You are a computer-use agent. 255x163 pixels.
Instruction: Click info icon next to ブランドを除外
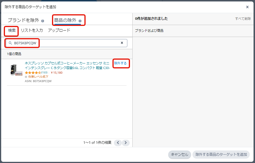(43, 21)
